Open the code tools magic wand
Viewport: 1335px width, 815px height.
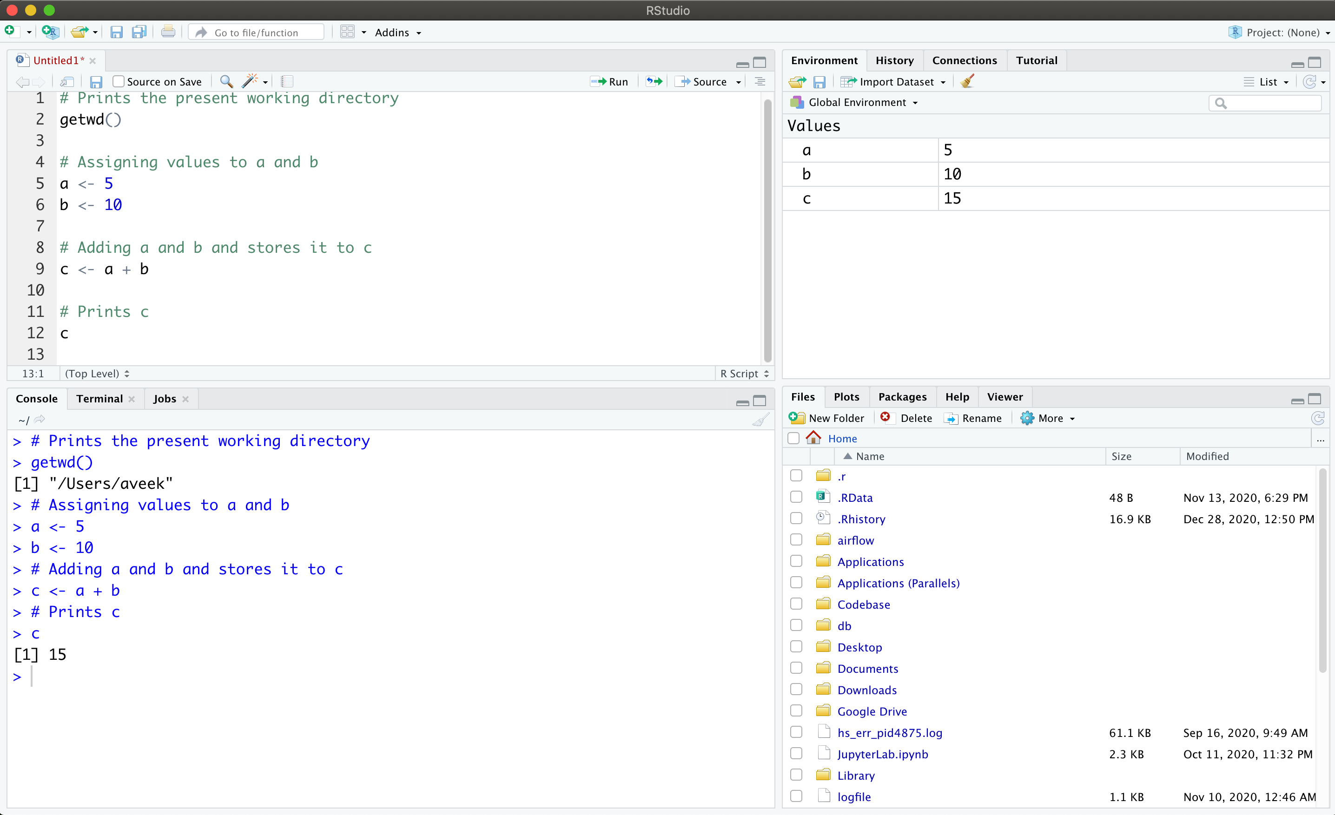point(250,82)
